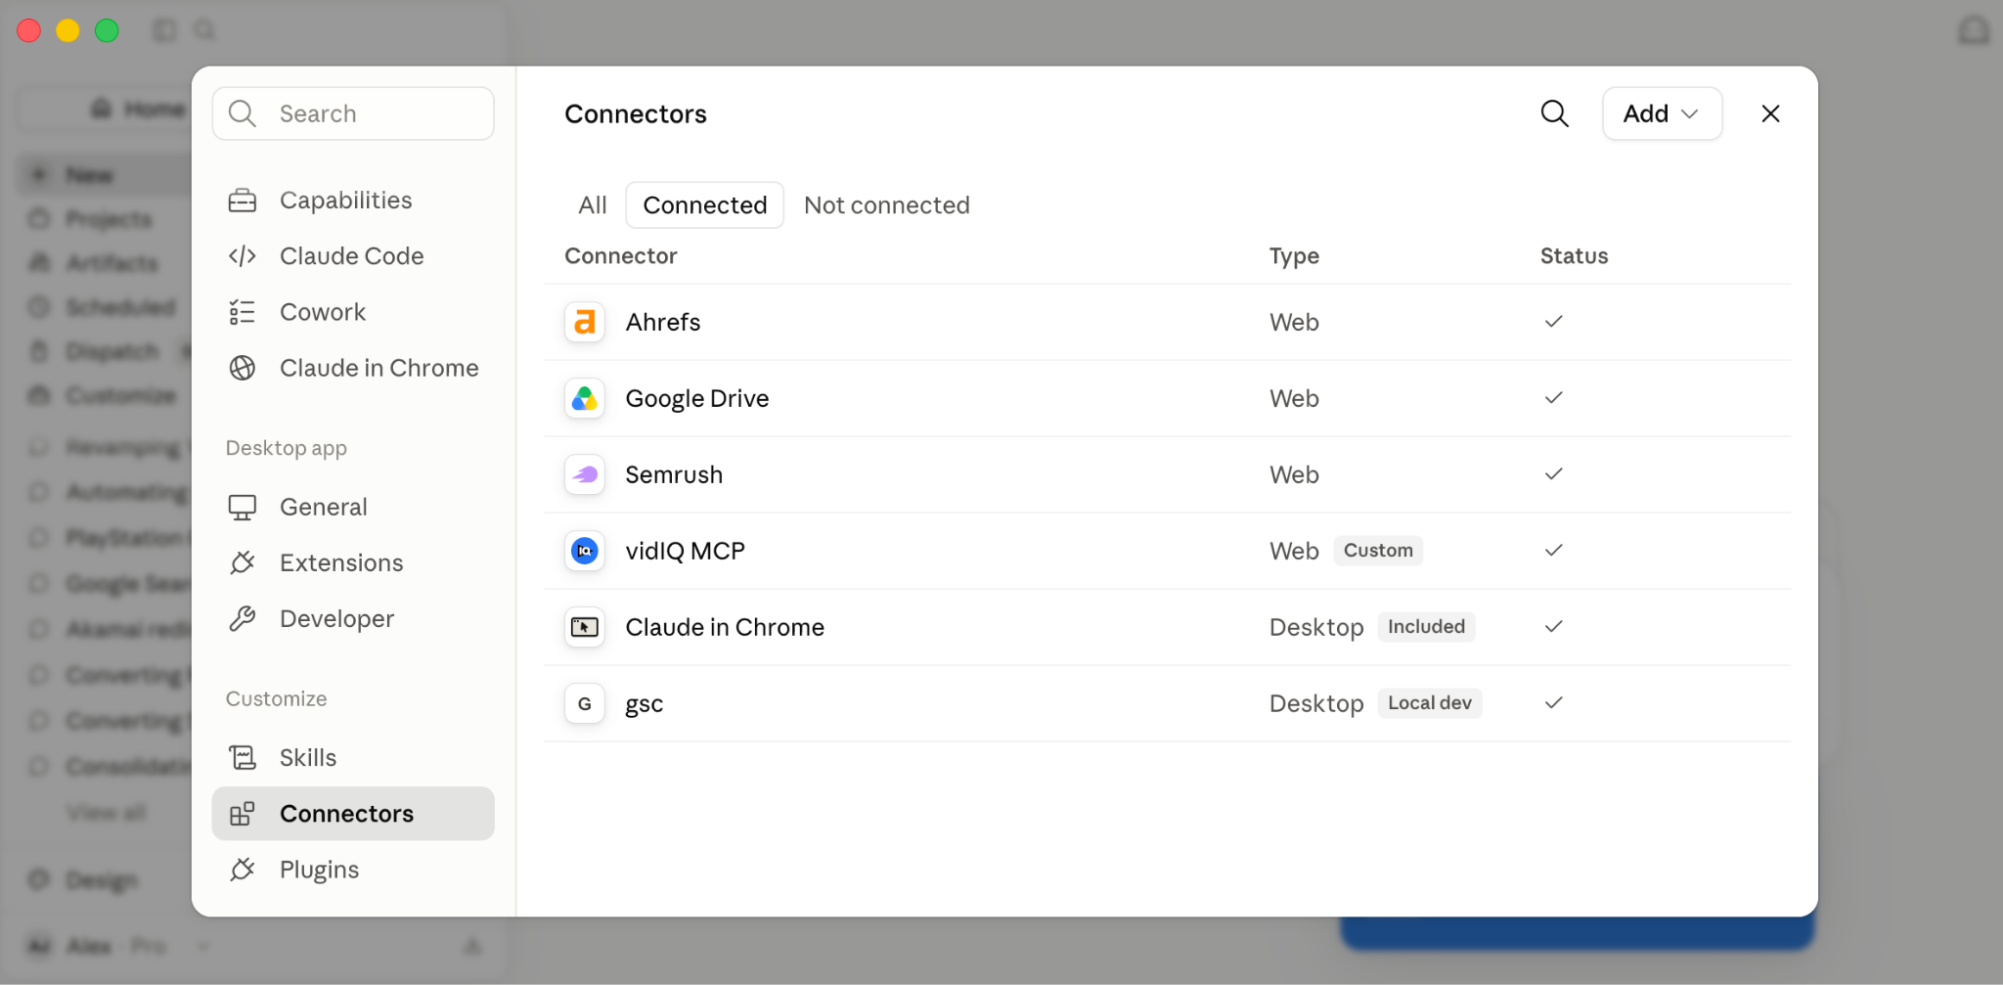2003x985 pixels.
Task: Click the Capabilities briefcase icon
Action: click(x=242, y=201)
